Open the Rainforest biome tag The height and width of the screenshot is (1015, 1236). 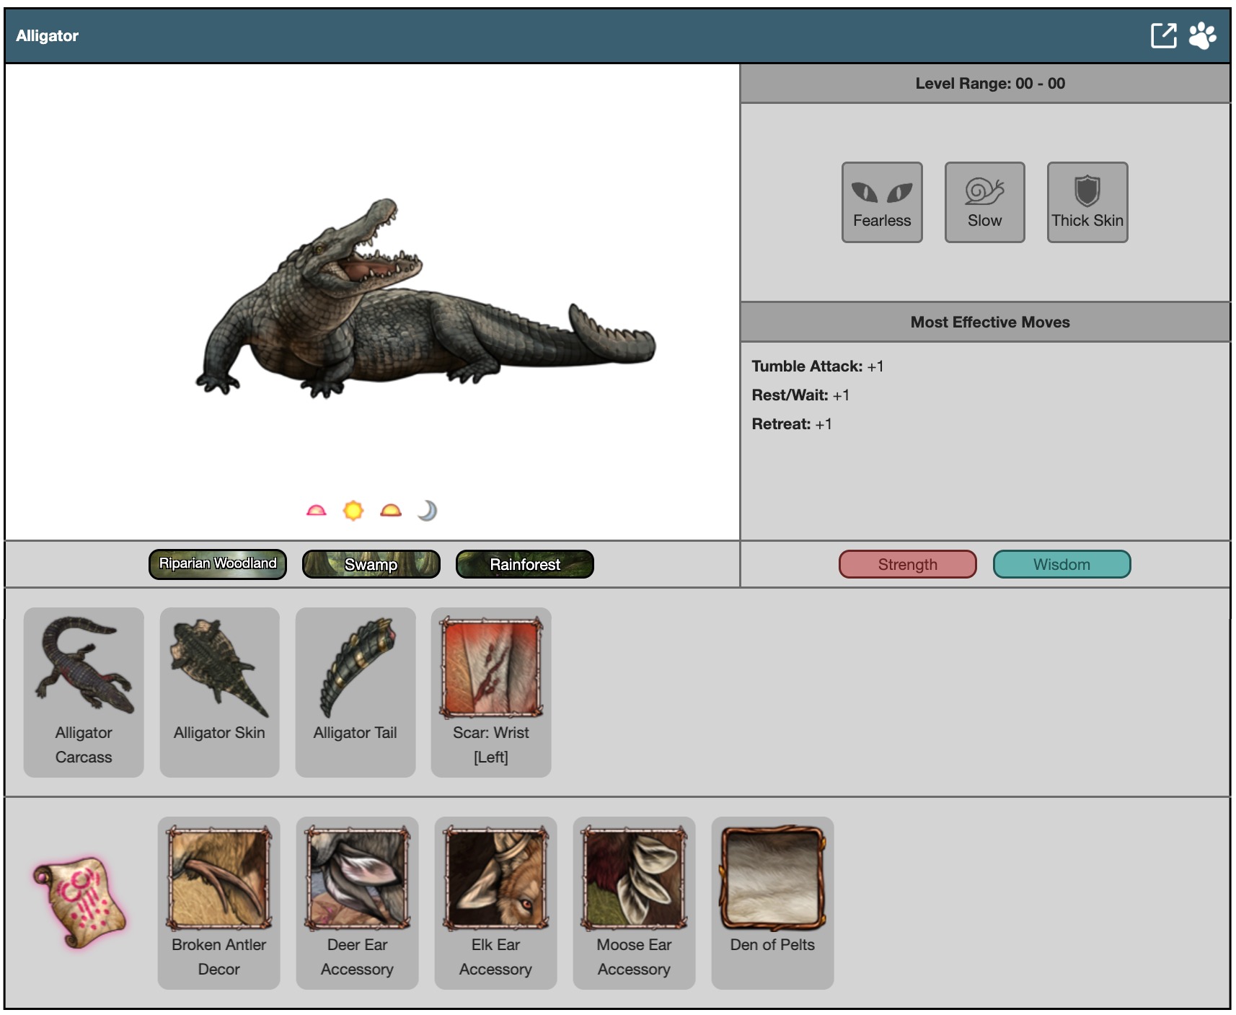pos(524,564)
